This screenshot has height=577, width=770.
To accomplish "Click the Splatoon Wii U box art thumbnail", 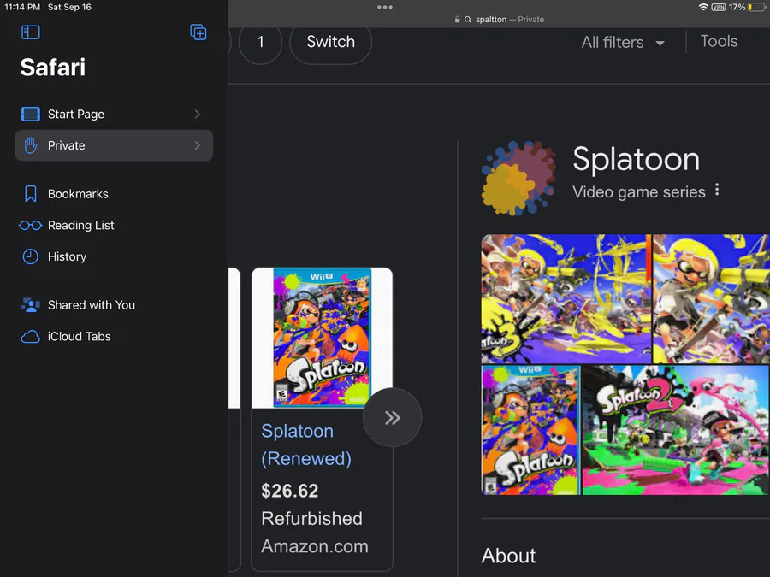I will tap(322, 338).
